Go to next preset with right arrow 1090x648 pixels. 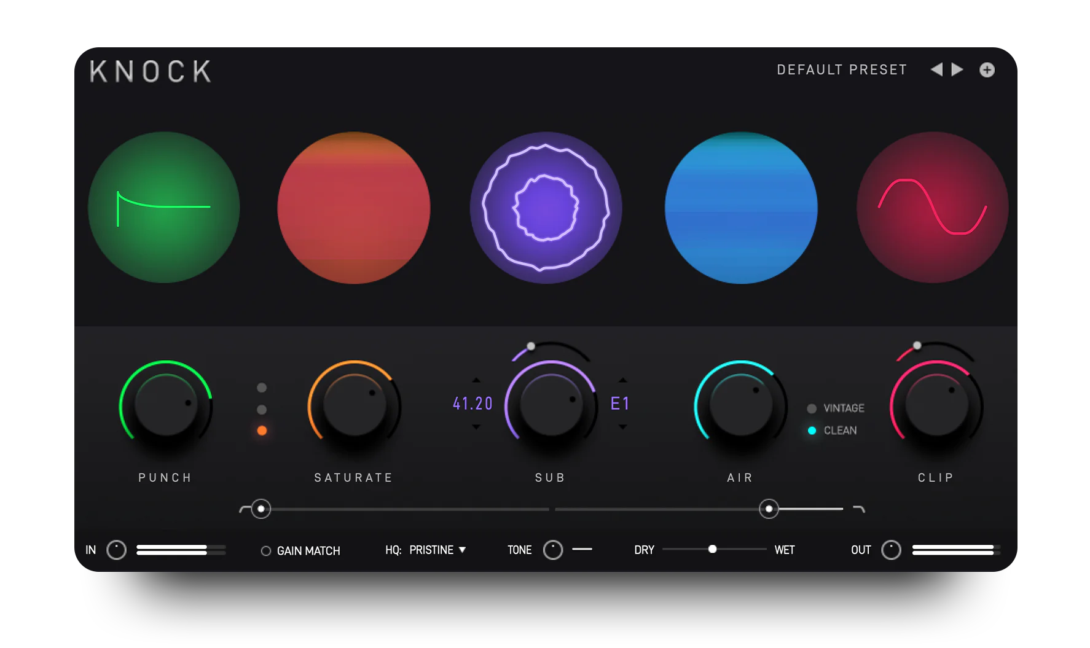[x=957, y=69]
